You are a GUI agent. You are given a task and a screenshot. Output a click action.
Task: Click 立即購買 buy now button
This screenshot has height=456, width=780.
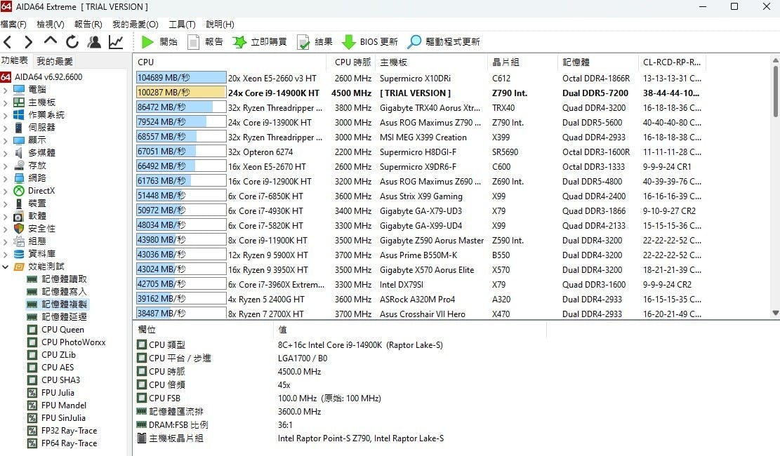pyautogui.click(x=260, y=42)
